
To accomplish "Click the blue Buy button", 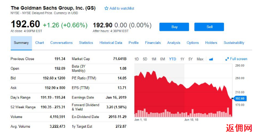I will (174, 27).
